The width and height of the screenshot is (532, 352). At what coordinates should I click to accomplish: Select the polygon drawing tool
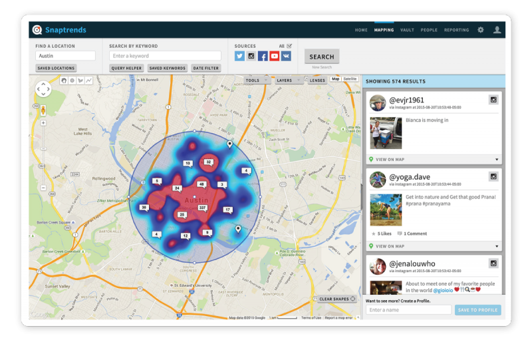80,81
